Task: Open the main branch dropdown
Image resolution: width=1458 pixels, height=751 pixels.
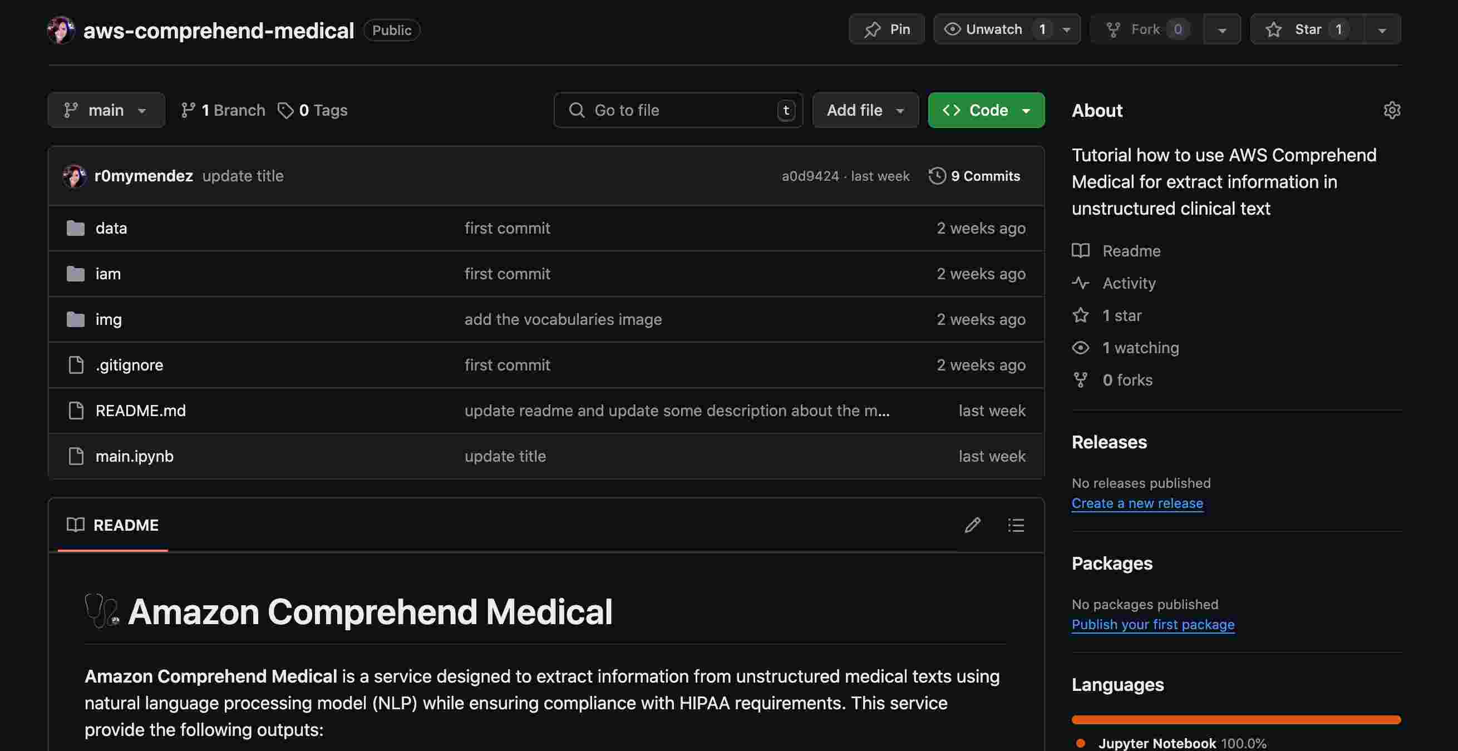Action: click(x=106, y=110)
